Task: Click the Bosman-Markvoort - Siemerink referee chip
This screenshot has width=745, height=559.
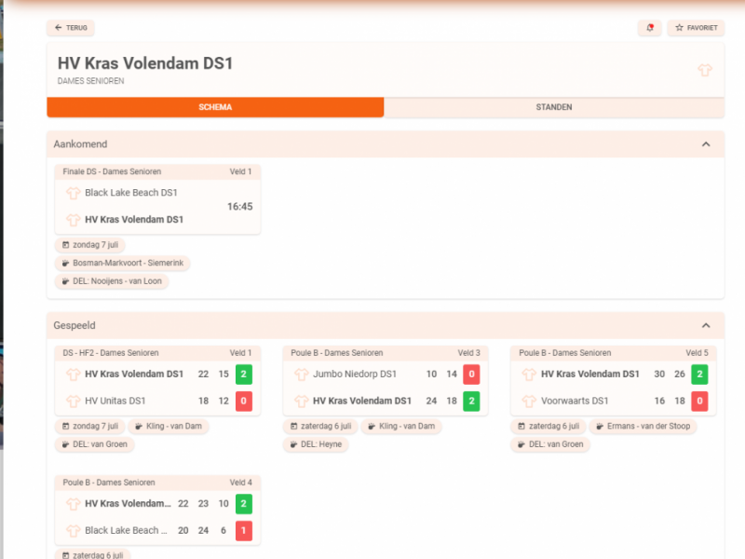Action: pyautogui.click(x=123, y=263)
